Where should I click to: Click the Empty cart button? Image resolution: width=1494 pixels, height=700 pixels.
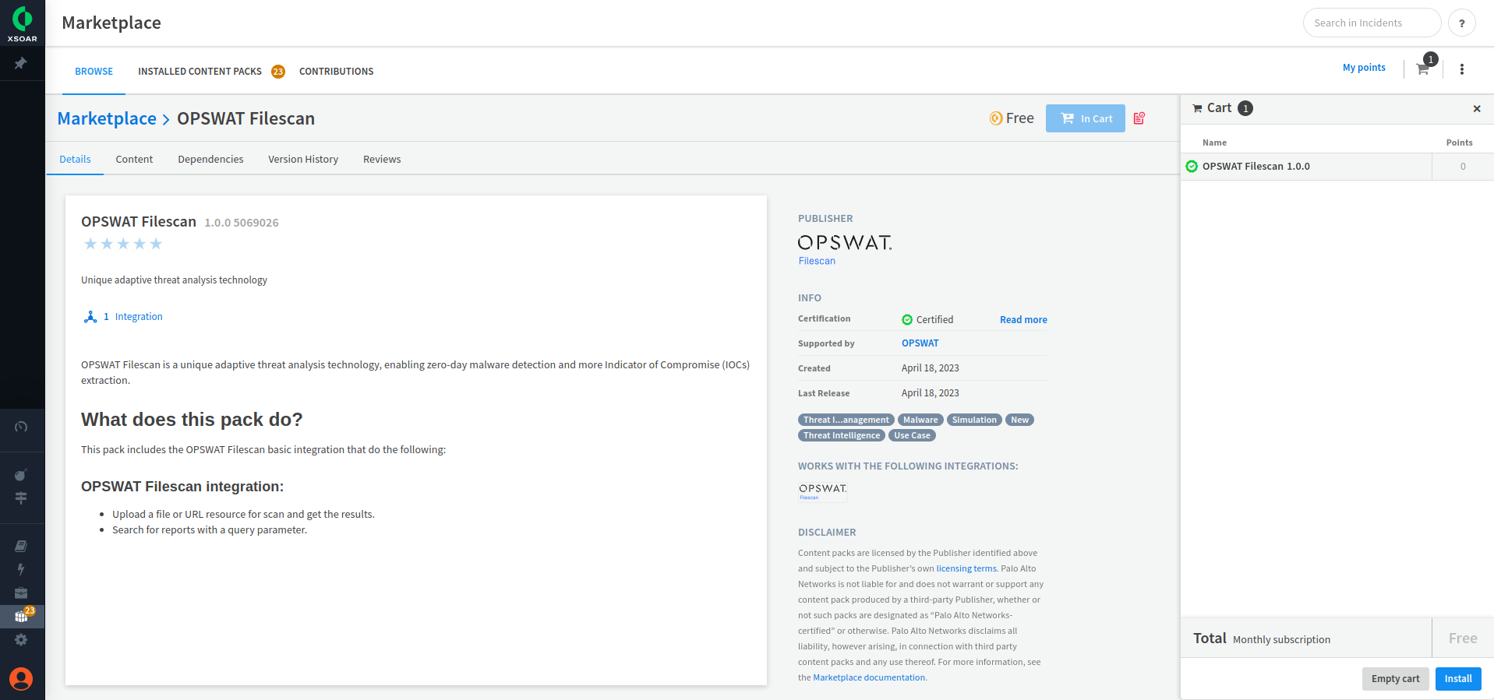[x=1396, y=679]
